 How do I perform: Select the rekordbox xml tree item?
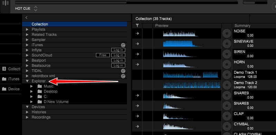pos(43,76)
